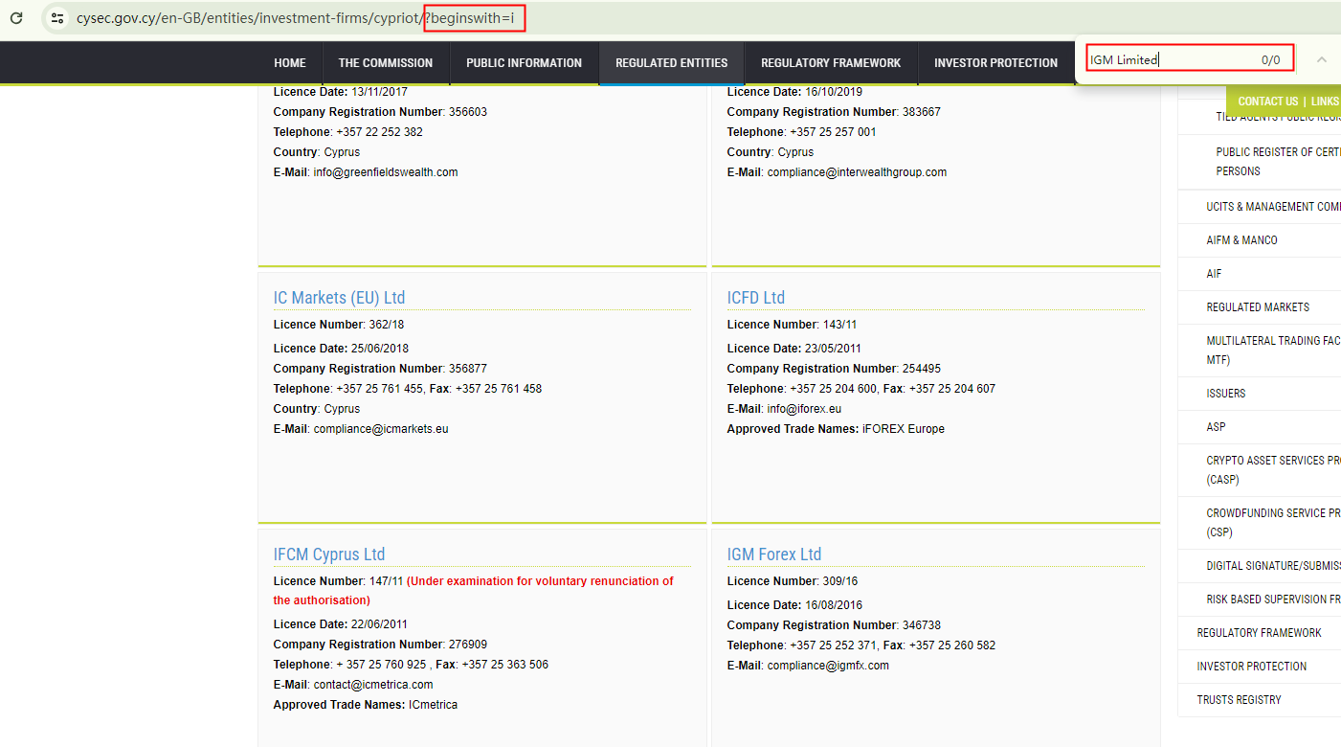Open The Commission navigation menu
The image size is (1341, 747).
point(385,63)
